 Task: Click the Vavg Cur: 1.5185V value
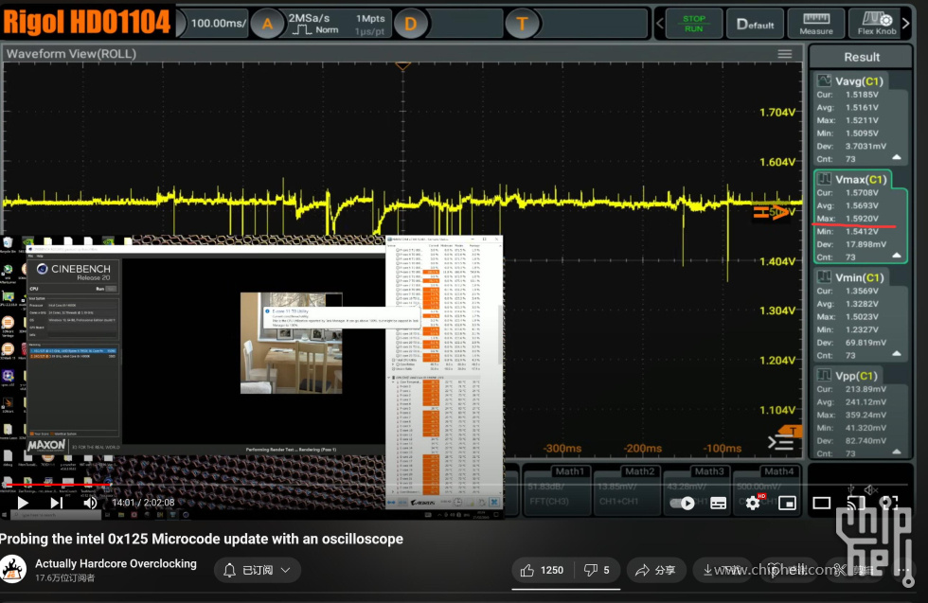[848, 94]
